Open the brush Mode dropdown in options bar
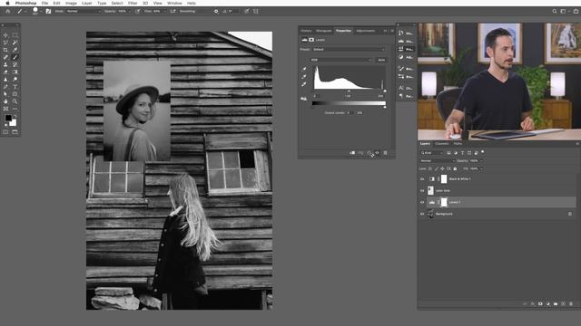581x326 pixels. pos(84,12)
